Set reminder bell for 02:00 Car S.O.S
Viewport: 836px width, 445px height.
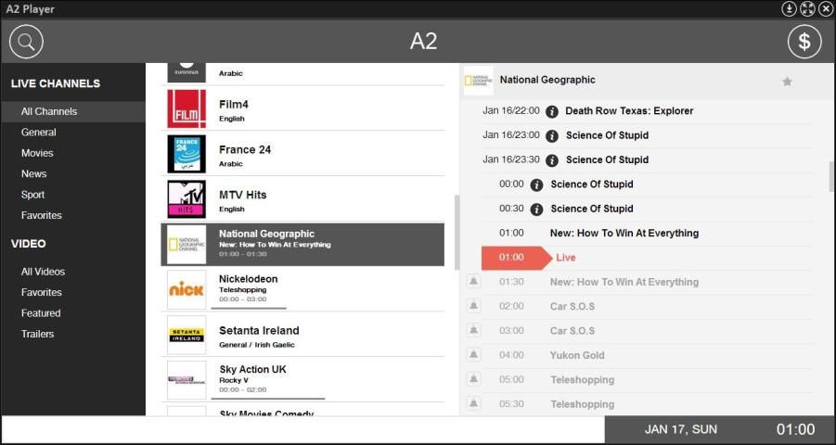[474, 306]
